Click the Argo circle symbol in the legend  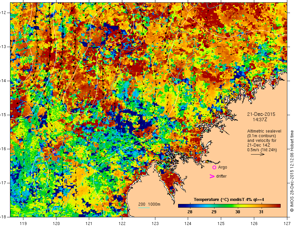click(x=214, y=168)
